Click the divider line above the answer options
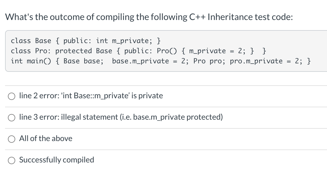This screenshot has height=174, width=327. click(x=163, y=85)
